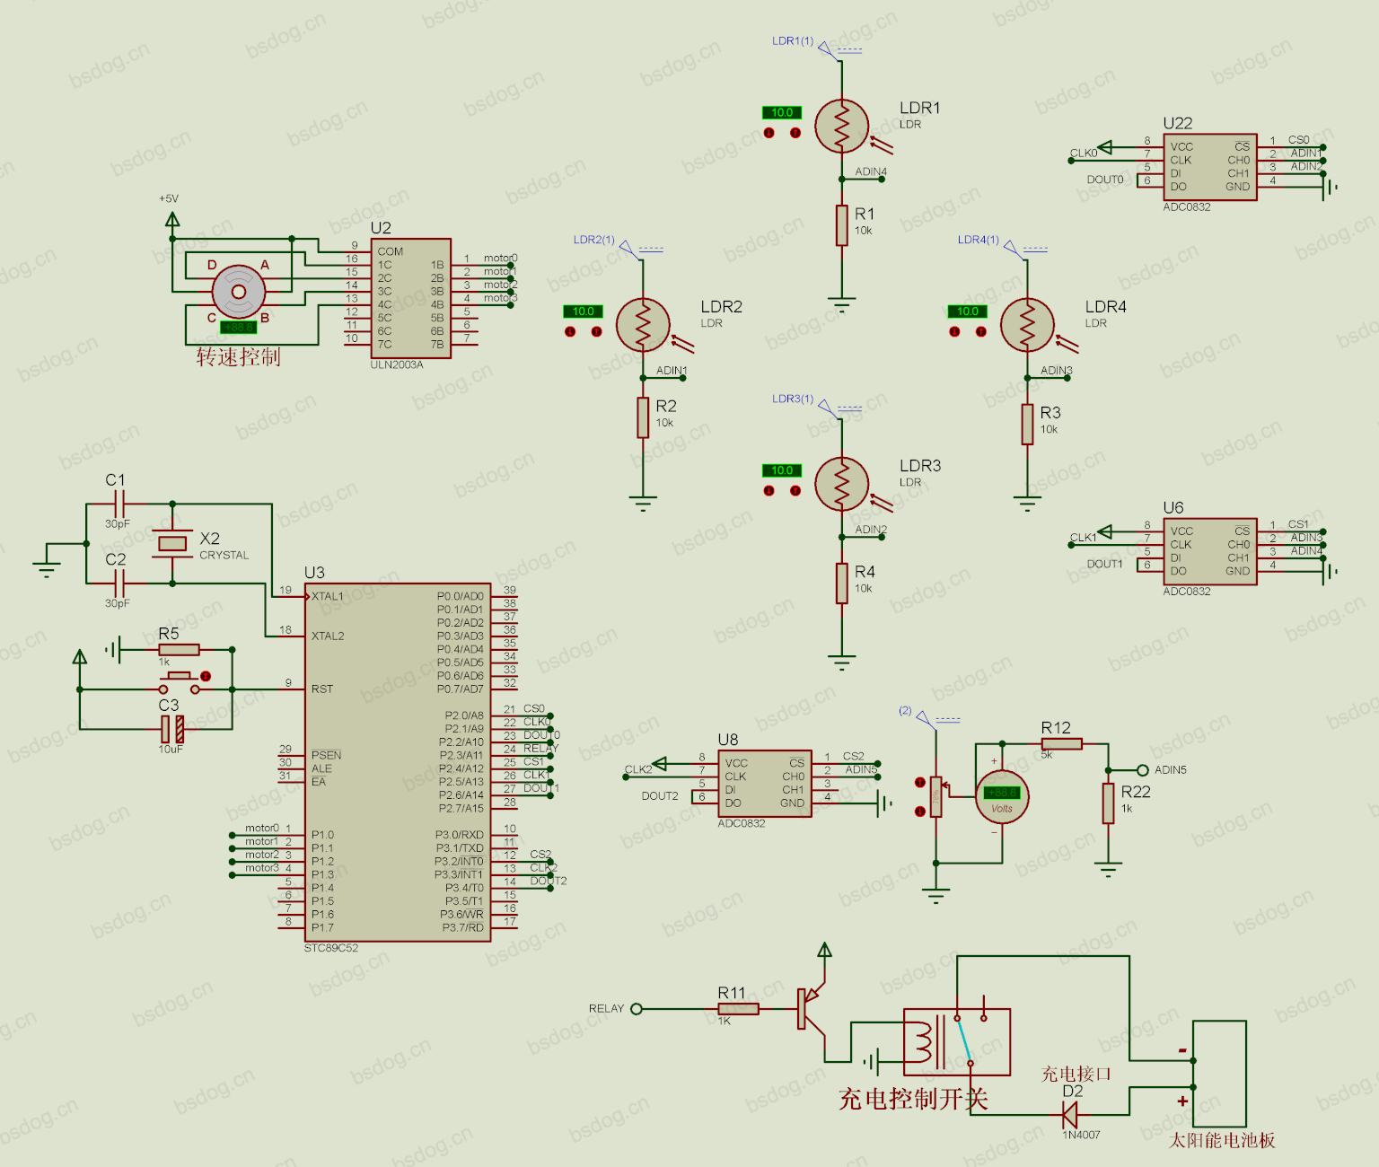The height and width of the screenshot is (1167, 1379).
Task: Click the LDR3(1) voltage probe
Action: tap(828, 408)
